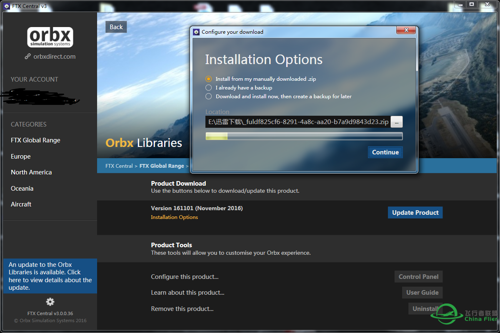Image resolution: width=500 pixels, height=333 pixels.
Task: Open the Europe category
Action: (x=21, y=157)
